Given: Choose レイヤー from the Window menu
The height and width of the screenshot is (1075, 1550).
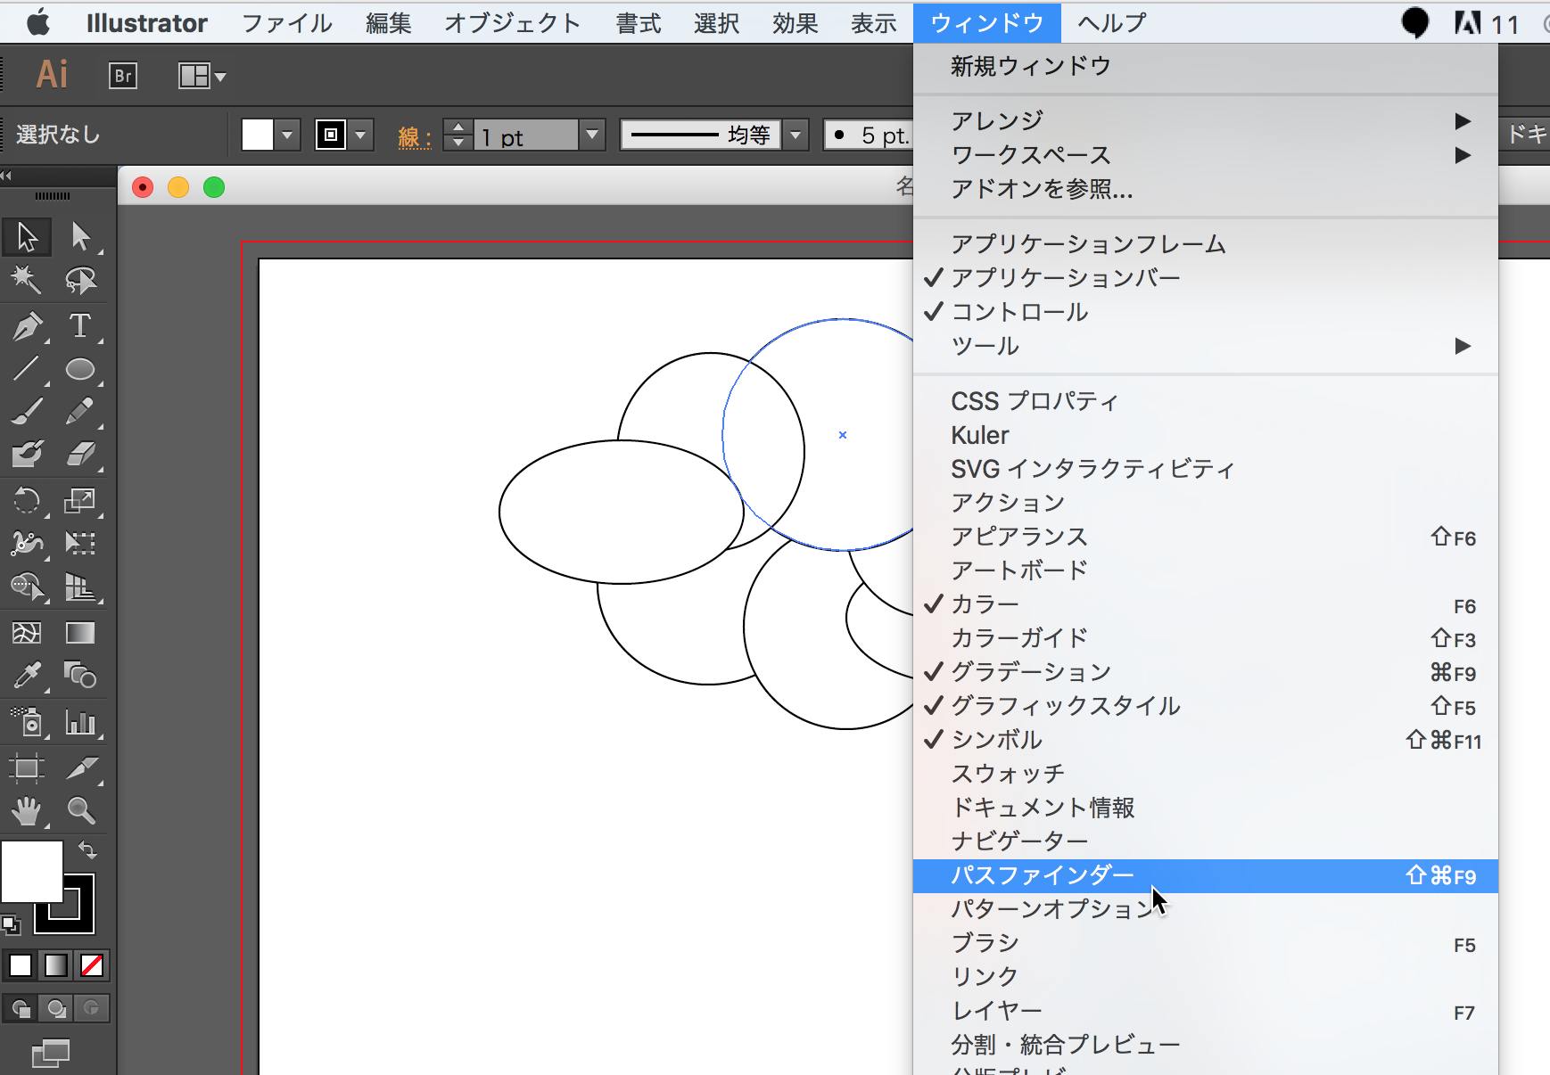Looking at the screenshot, I should [x=1206, y=1011].
